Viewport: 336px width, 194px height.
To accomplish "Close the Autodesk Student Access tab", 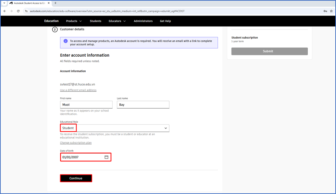I will [x=49, y=3].
